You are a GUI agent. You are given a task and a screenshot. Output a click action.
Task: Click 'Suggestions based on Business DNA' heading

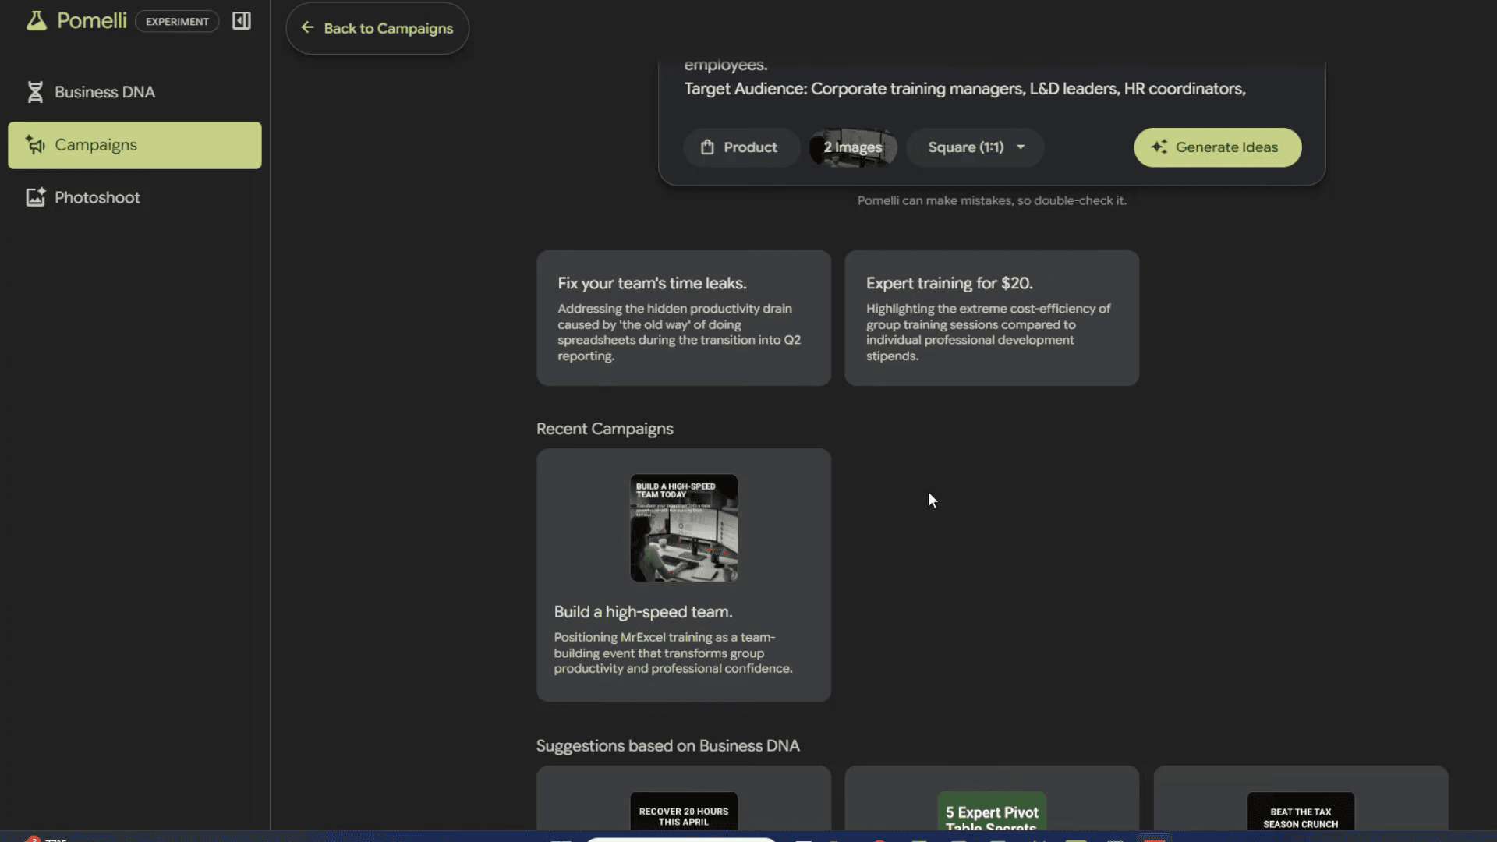pos(667,746)
